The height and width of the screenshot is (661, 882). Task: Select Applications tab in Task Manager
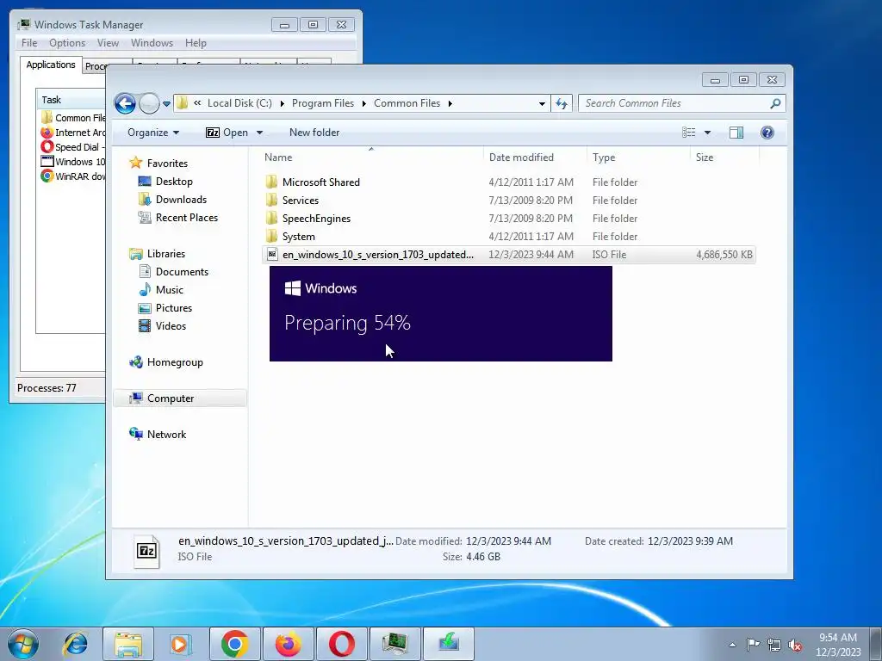(x=51, y=65)
